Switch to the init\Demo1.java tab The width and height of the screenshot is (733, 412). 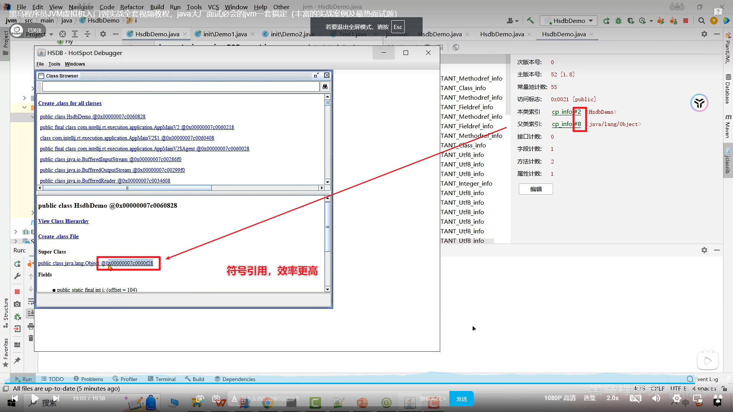[225, 34]
